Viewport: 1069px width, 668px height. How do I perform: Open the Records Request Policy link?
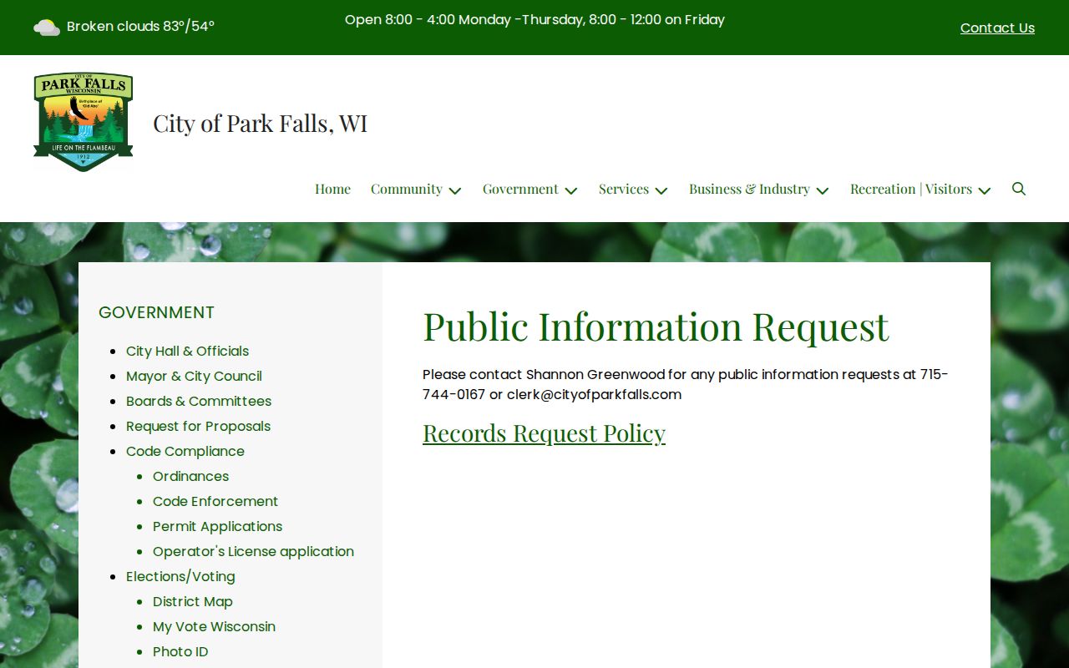click(544, 433)
